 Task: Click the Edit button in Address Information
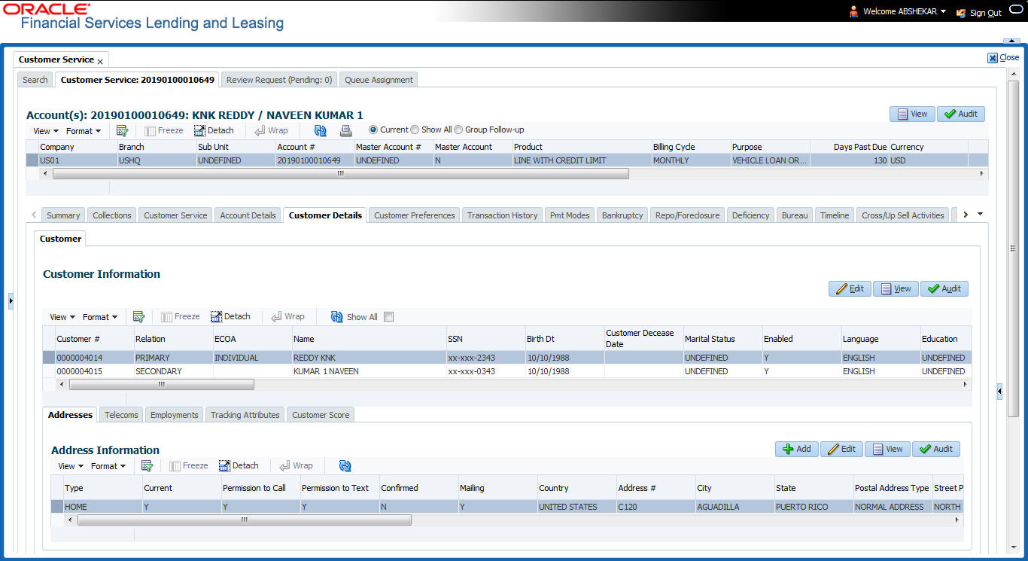click(841, 449)
